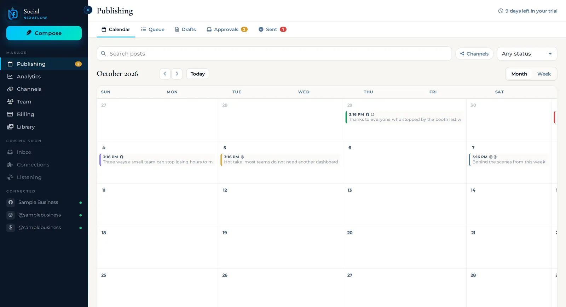Go to the next month

(x=177, y=74)
